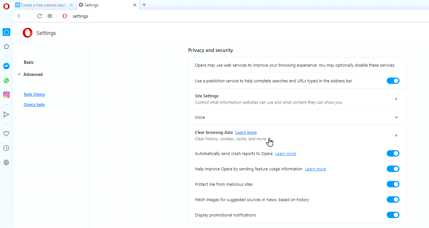Open the Rate Opera link
Image resolution: width=429 pixels, height=228 pixels.
coord(34,94)
